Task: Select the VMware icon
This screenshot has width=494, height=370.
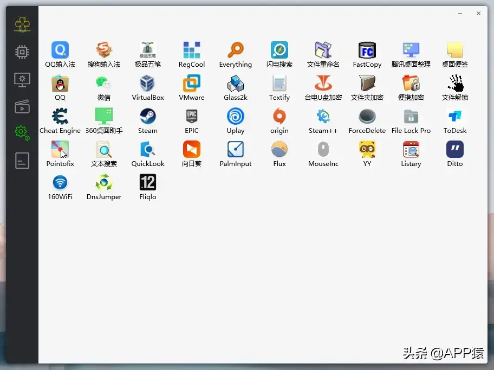Action: click(x=191, y=84)
